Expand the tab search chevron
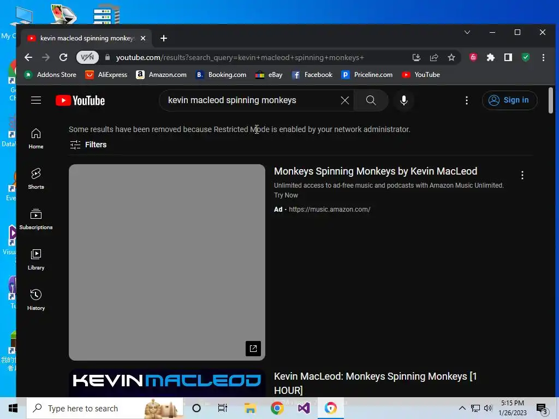 coord(467,32)
